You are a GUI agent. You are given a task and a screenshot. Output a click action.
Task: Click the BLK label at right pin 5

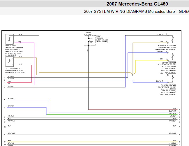coord(174,118)
